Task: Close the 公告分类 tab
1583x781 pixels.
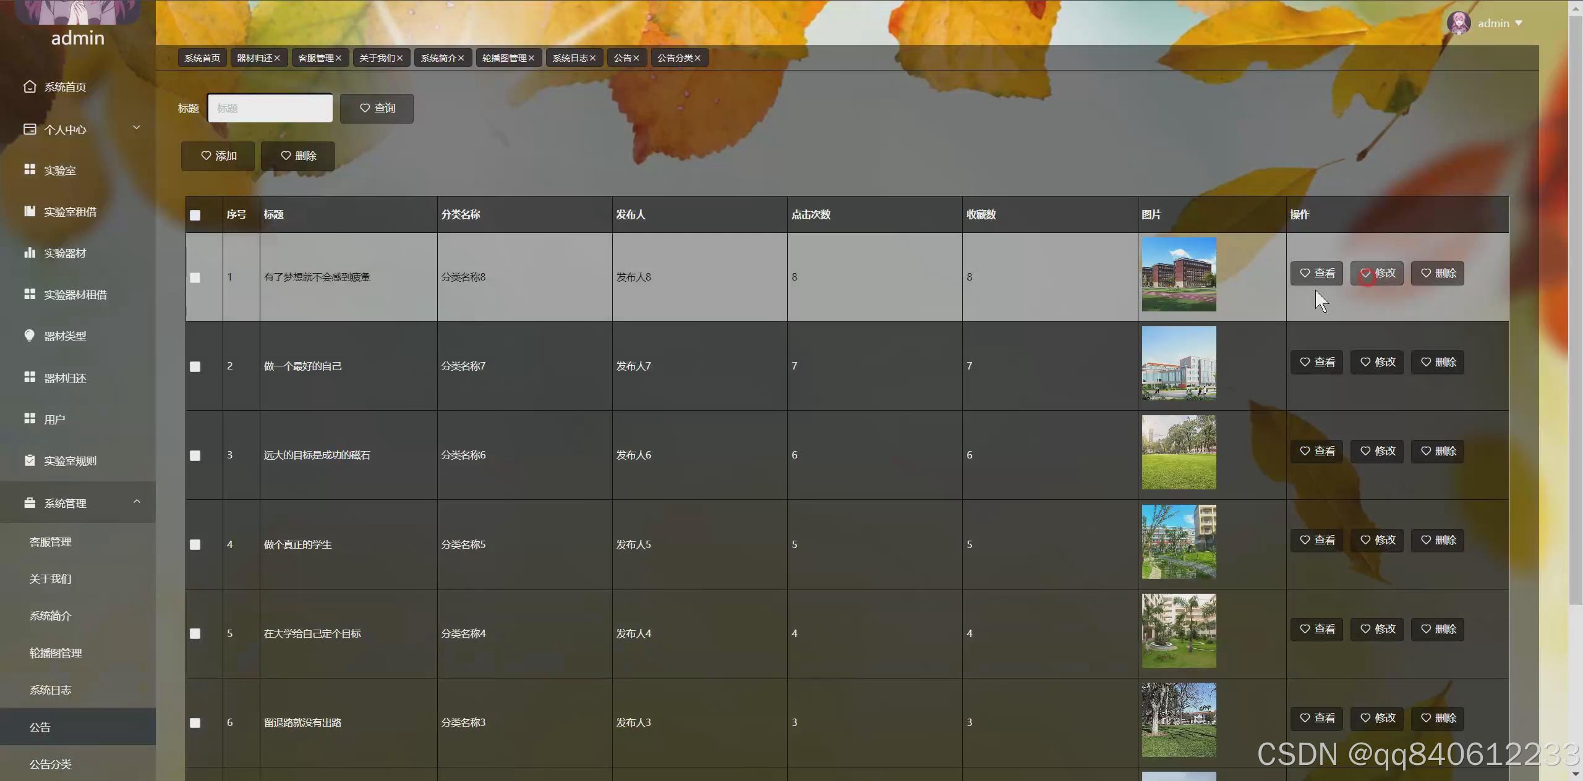Action: (698, 58)
